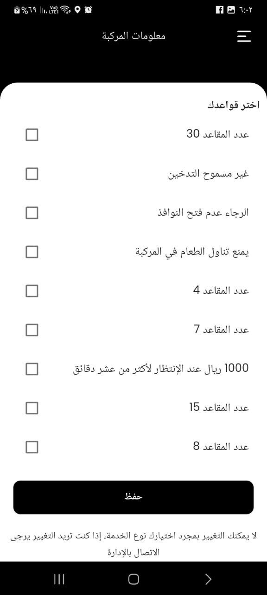Select 'يمنع تناول الطعام في المركبة'

[32, 252]
